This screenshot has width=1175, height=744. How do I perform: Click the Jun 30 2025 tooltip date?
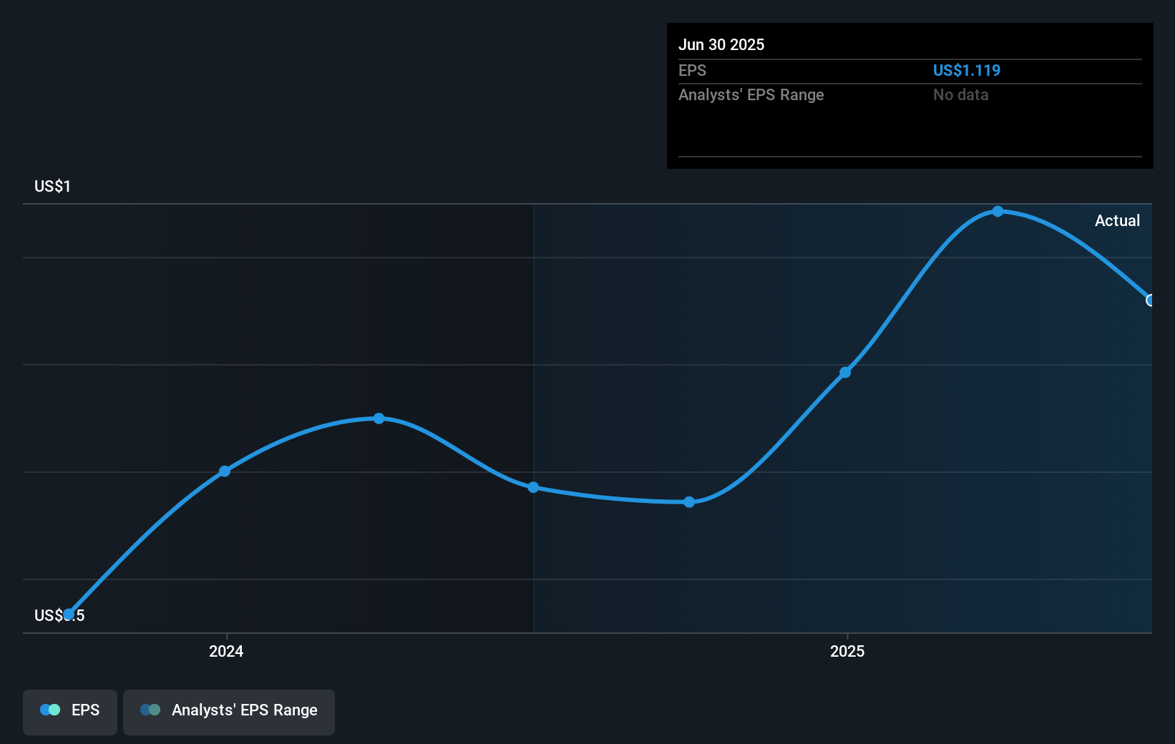pyautogui.click(x=721, y=45)
